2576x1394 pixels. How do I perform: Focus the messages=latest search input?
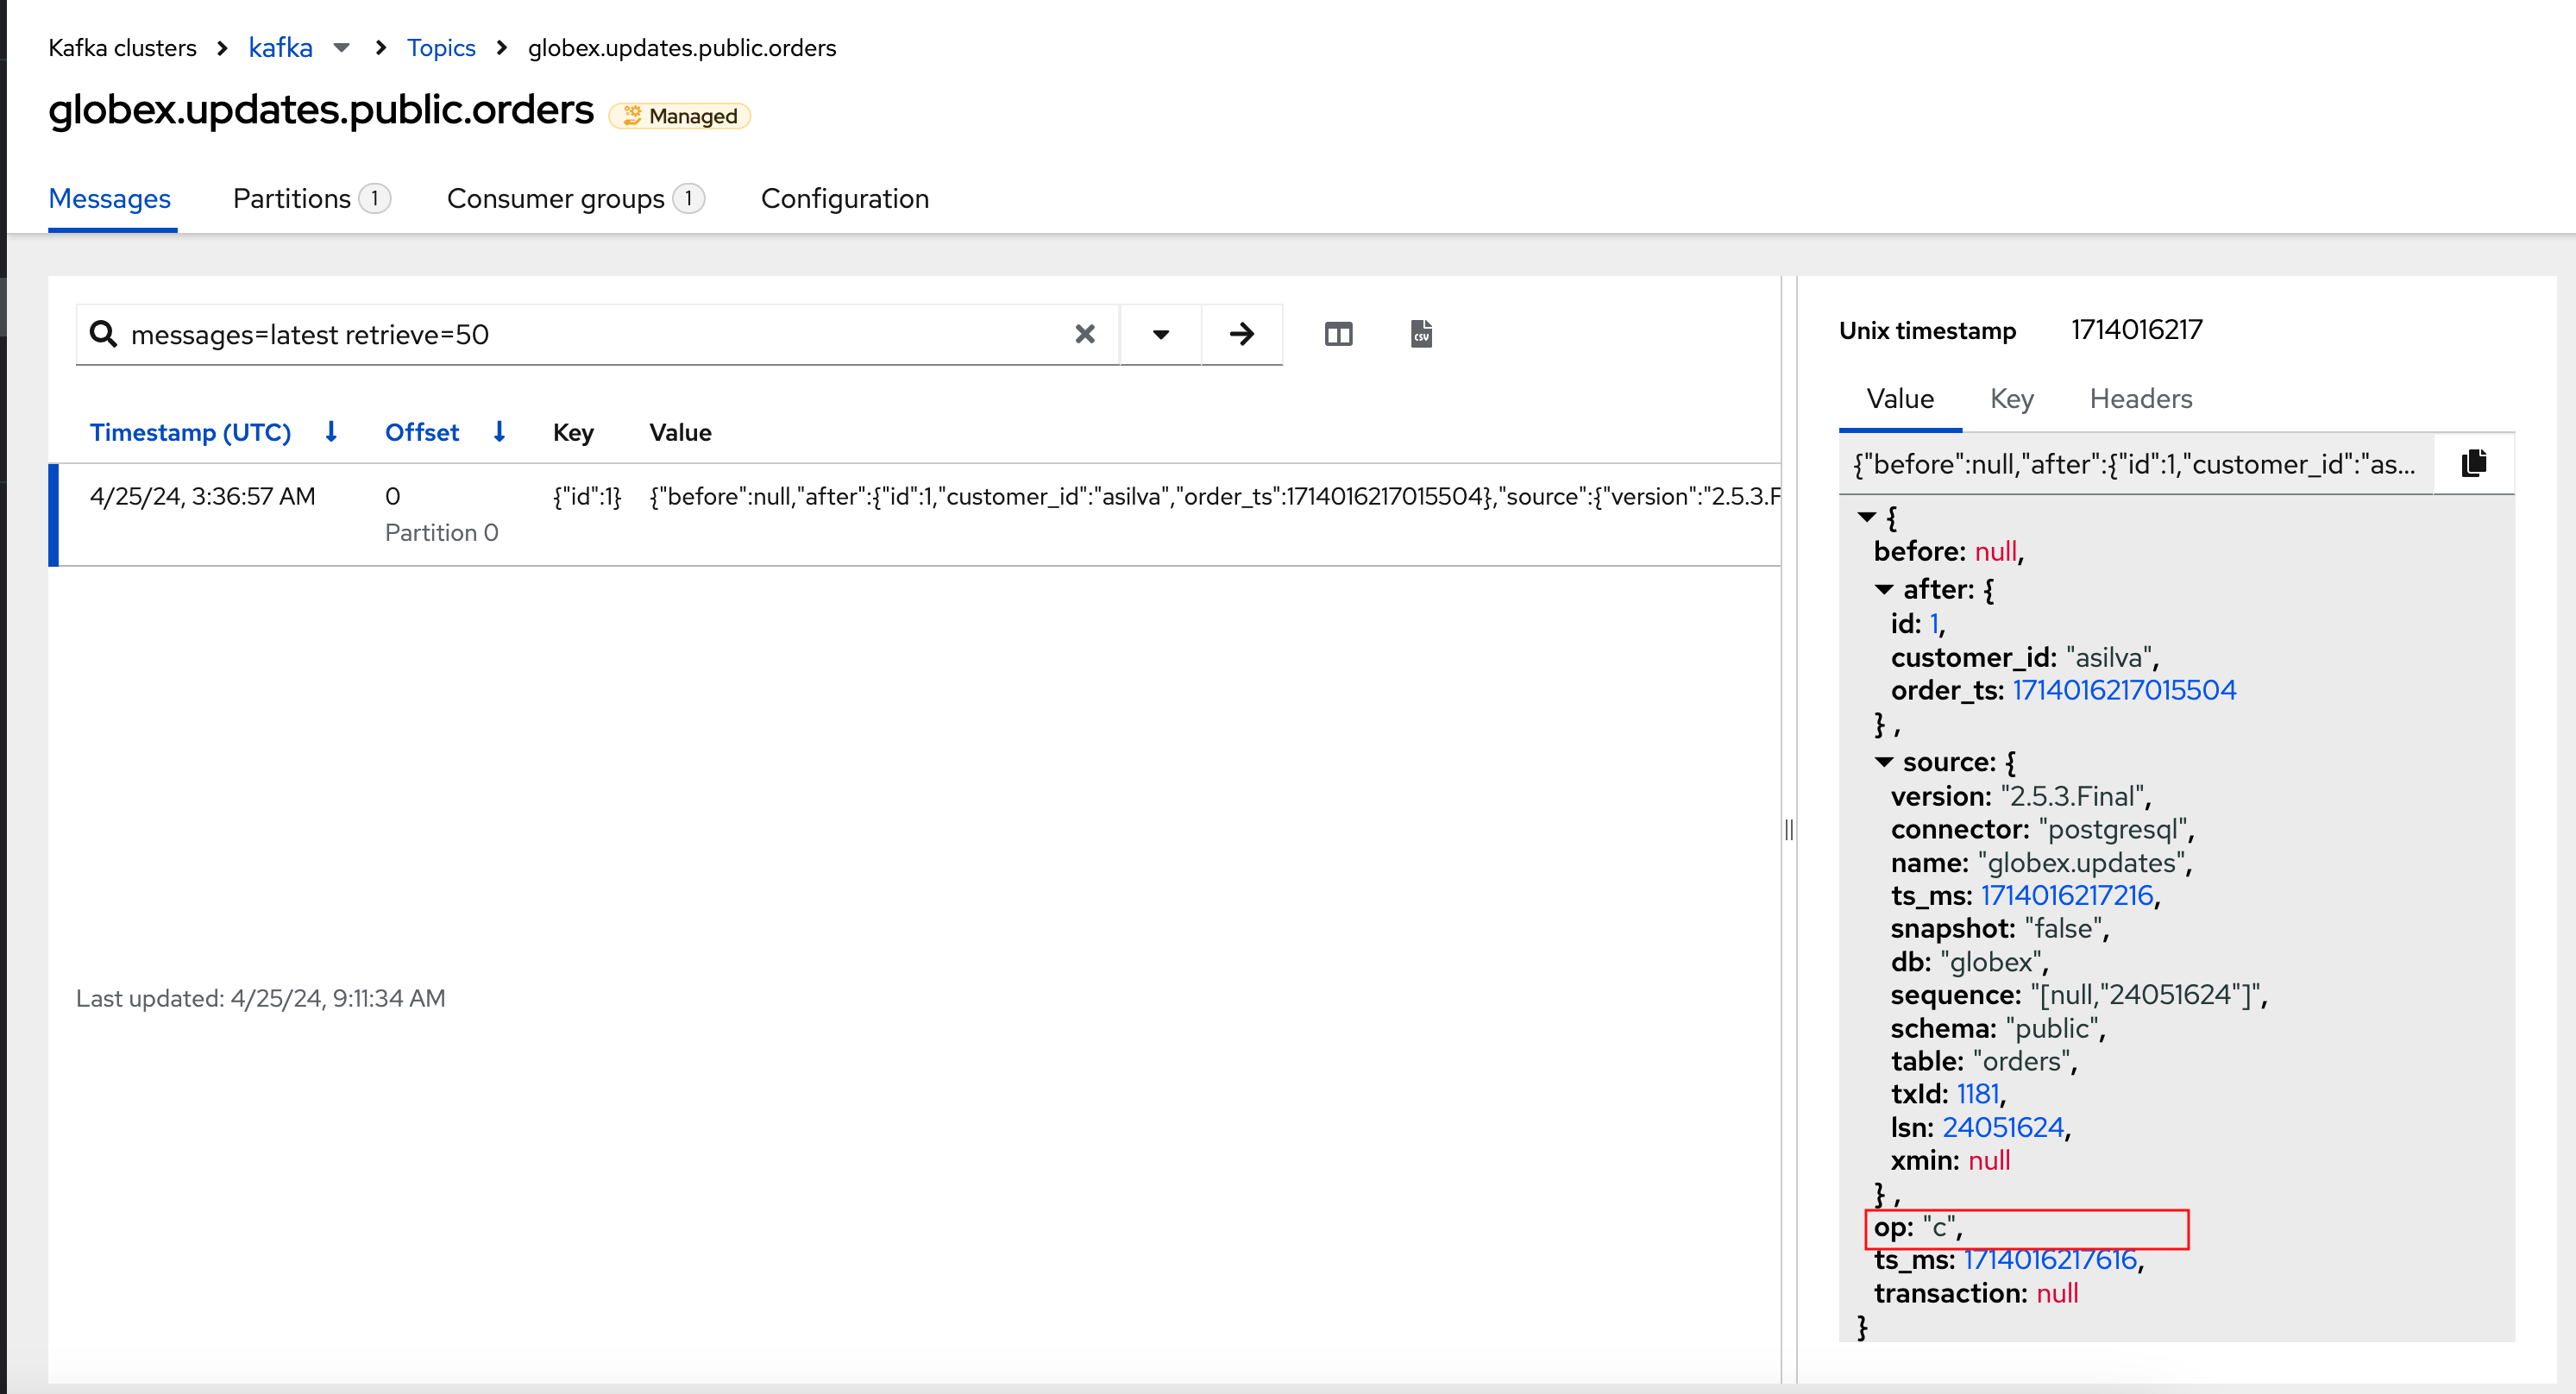tap(595, 334)
